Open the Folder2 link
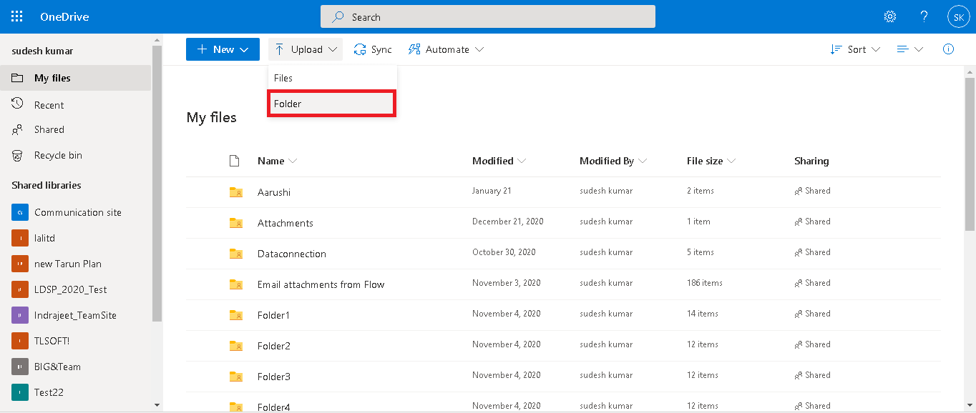Screen dimensions: 976x413 (274, 346)
